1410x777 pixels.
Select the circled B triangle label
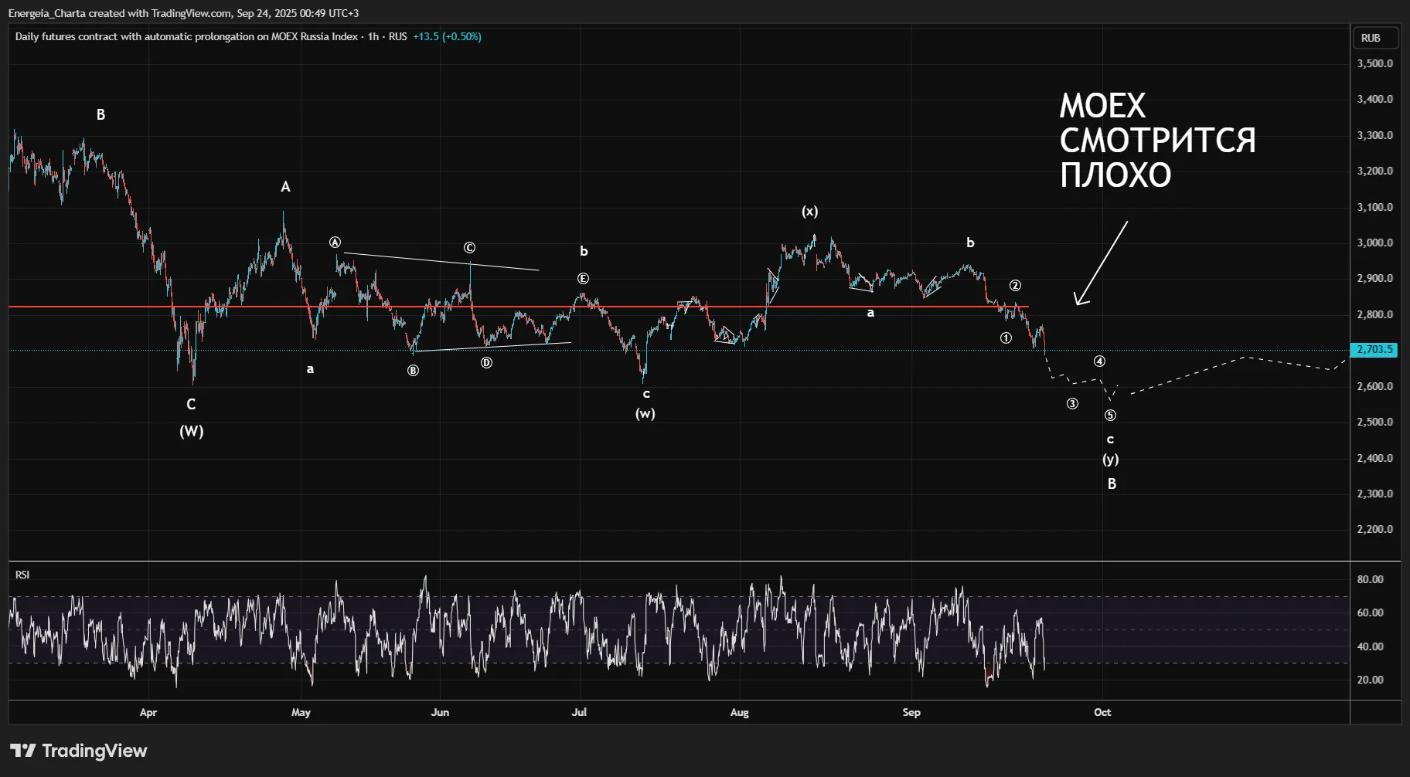pyautogui.click(x=414, y=371)
